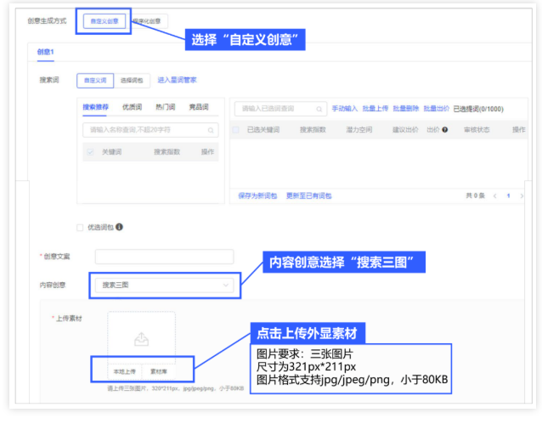Image resolution: width=542 pixels, height=424 pixels.
Task: Open the 进入量词管家 link
Action: [177, 80]
